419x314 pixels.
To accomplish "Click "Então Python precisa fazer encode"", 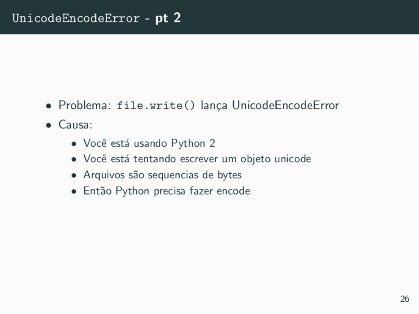I will (167, 191).
